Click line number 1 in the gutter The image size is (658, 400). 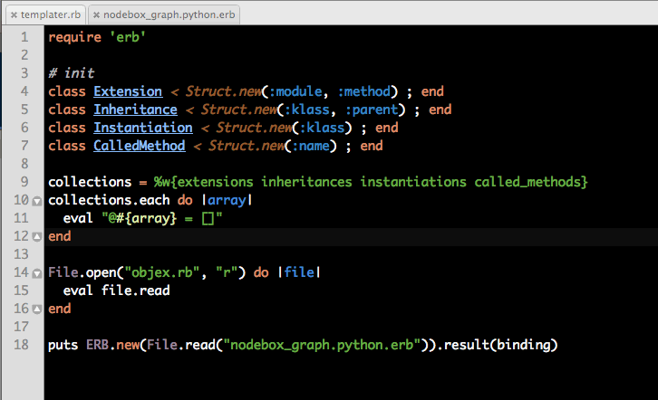tap(24, 37)
